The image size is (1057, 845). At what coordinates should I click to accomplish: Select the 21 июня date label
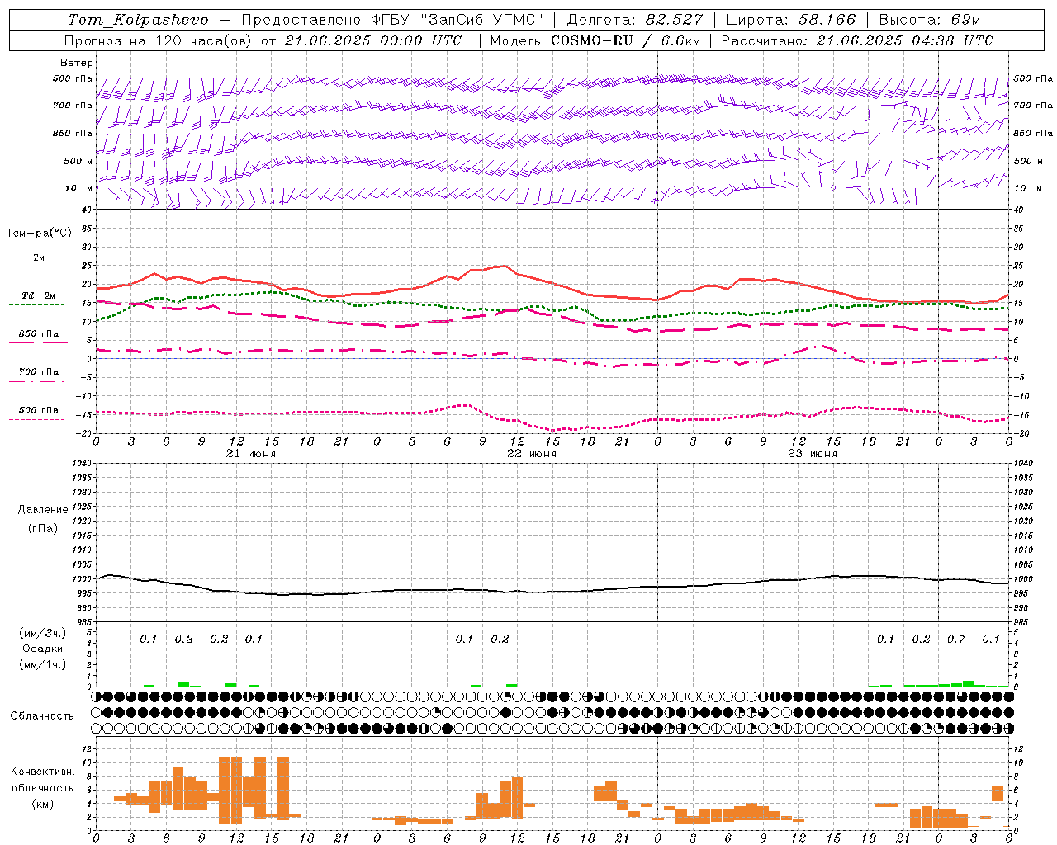[x=251, y=454]
